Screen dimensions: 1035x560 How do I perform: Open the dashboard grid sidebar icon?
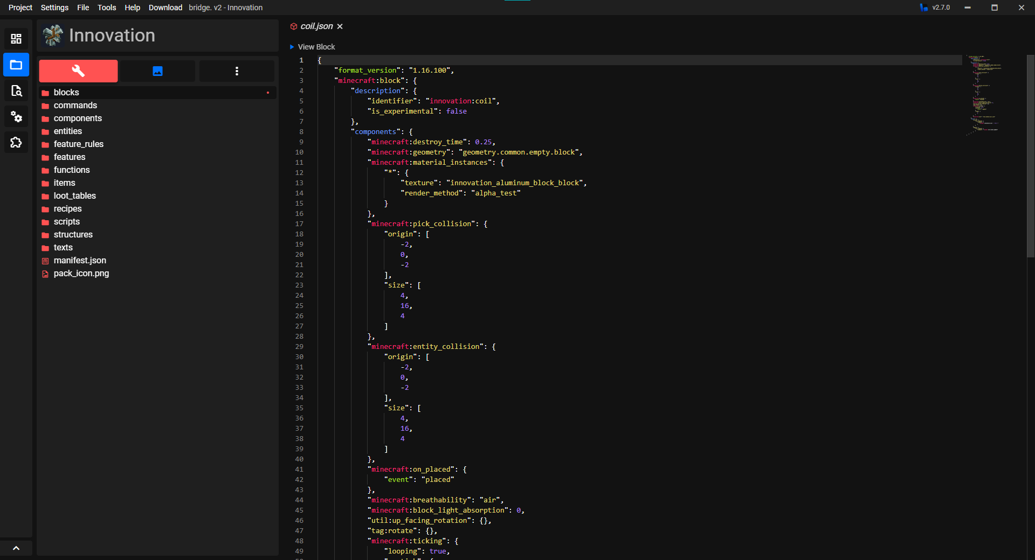tap(16, 39)
